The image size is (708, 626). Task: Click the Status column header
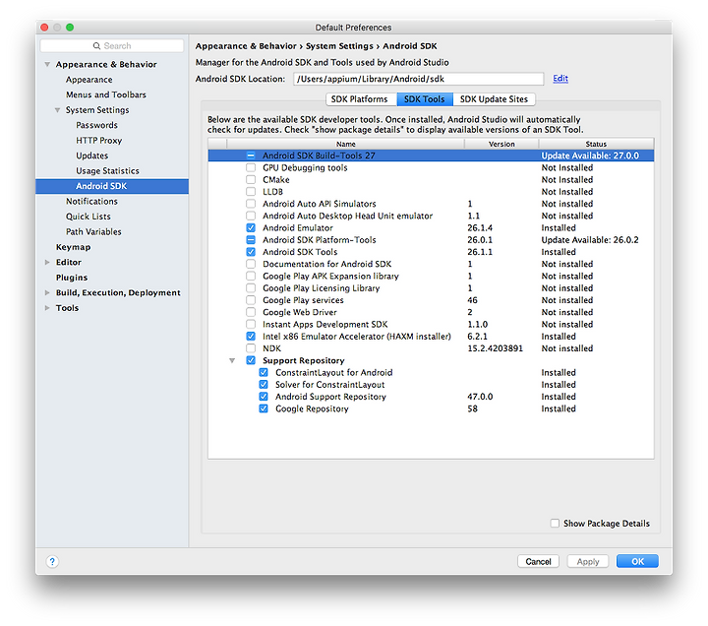click(x=596, y=144)
